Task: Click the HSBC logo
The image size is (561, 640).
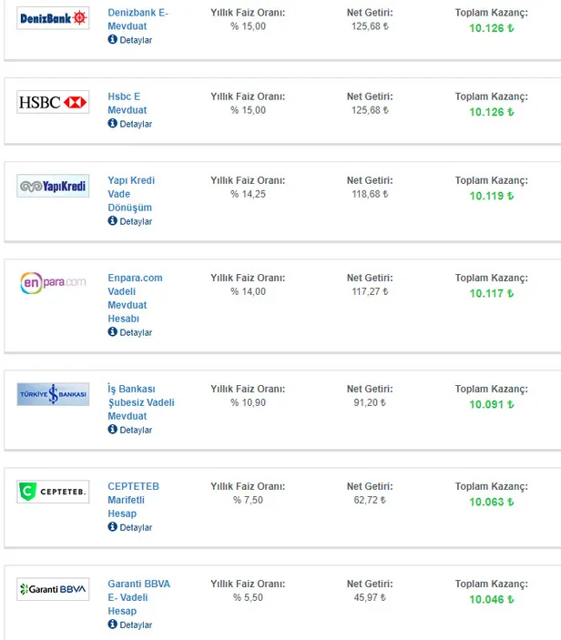Action: click(x=54, y=103)
